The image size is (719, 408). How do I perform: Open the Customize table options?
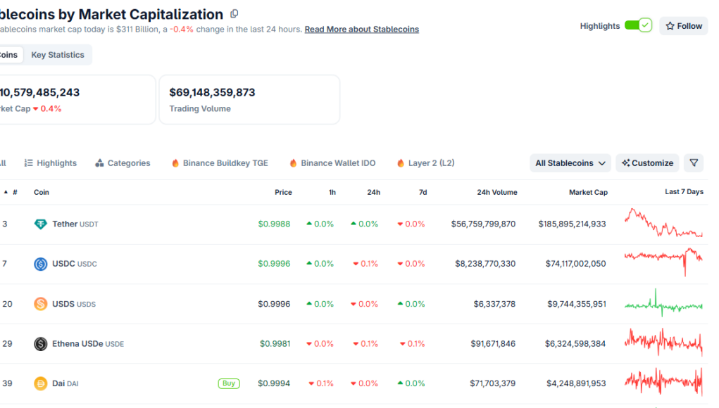click(x=647, y=163)
